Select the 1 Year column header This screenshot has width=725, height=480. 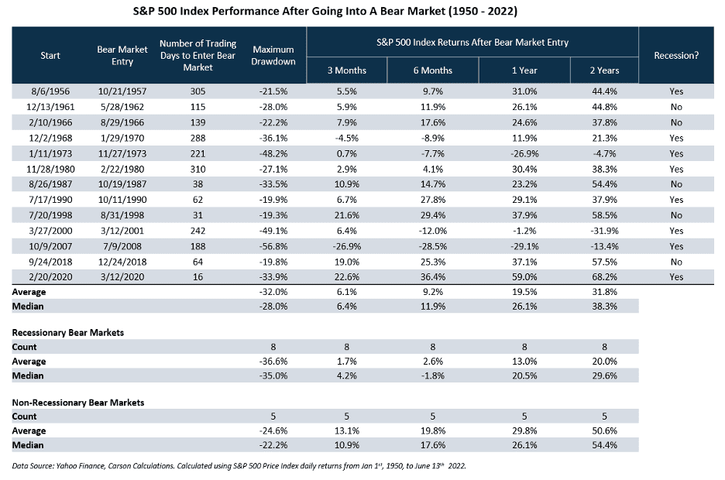(x=524, y=70)
